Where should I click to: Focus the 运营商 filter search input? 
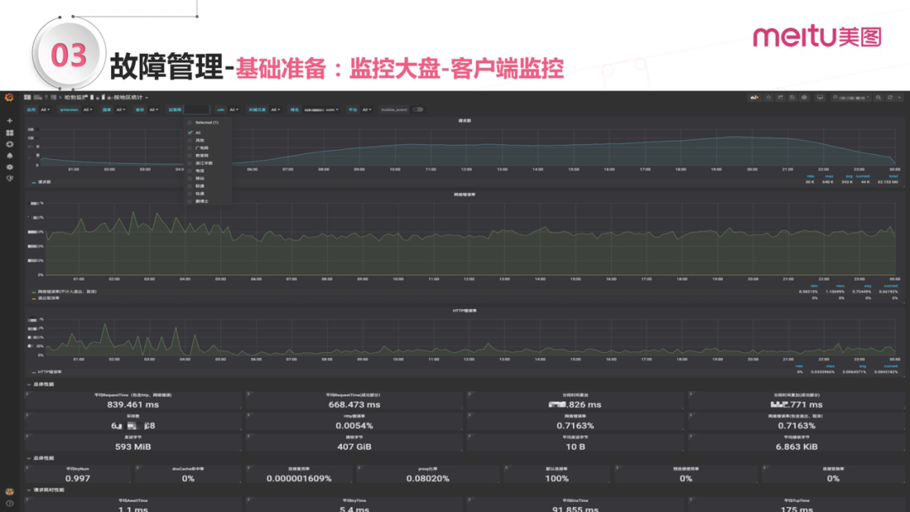click(196, 109)
